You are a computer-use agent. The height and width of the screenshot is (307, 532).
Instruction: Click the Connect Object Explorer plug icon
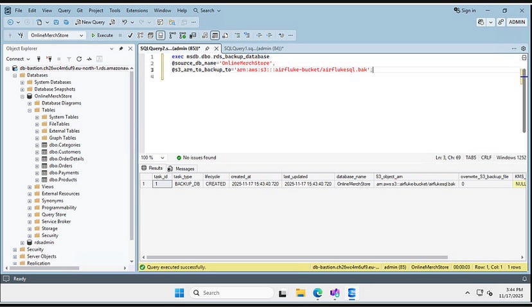39,59
